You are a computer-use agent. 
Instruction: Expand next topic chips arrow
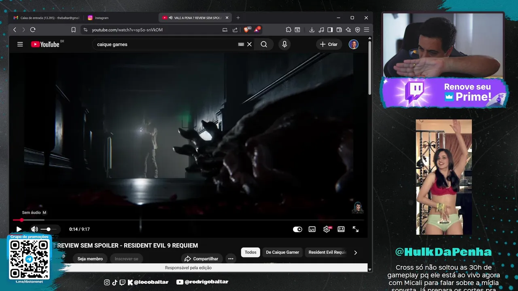(x=355, y=253)
